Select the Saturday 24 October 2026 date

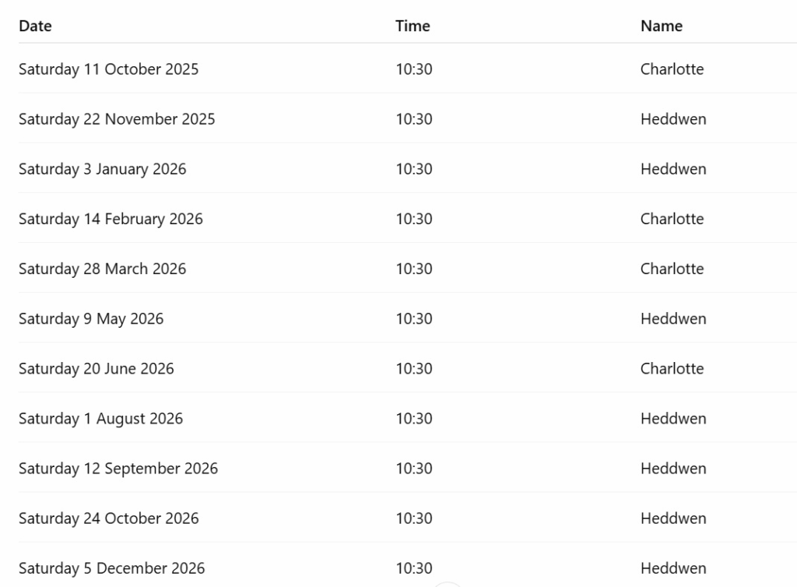coord(108,518)
